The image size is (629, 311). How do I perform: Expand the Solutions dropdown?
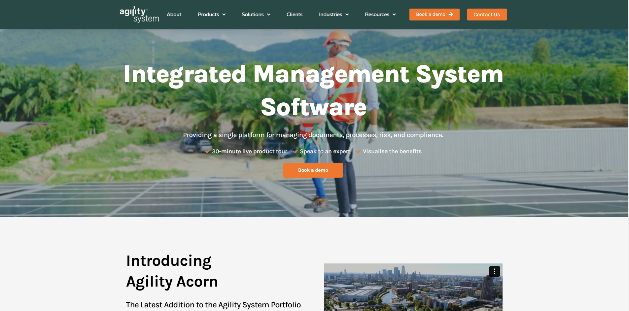point(256,14)
